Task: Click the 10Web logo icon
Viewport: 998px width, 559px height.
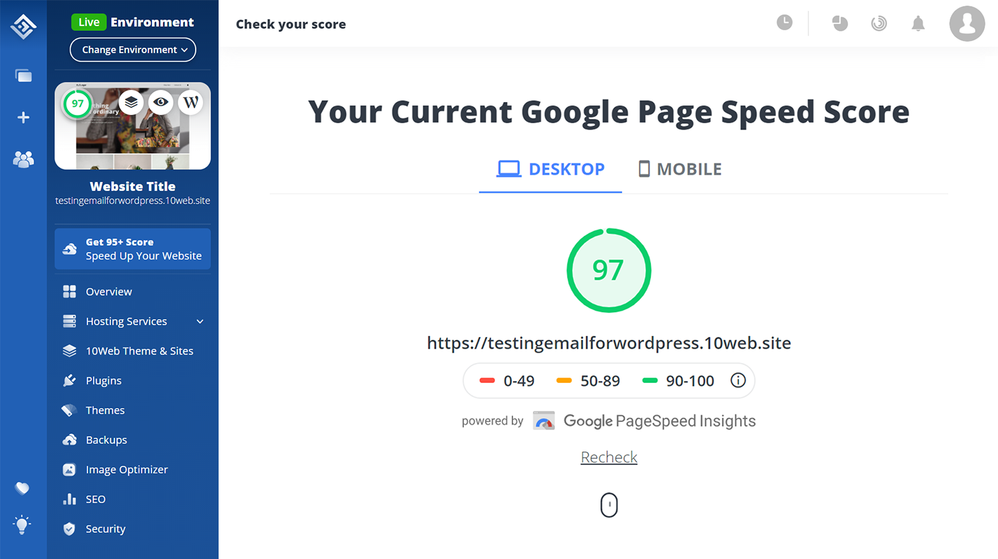Action: pos(24,26)
